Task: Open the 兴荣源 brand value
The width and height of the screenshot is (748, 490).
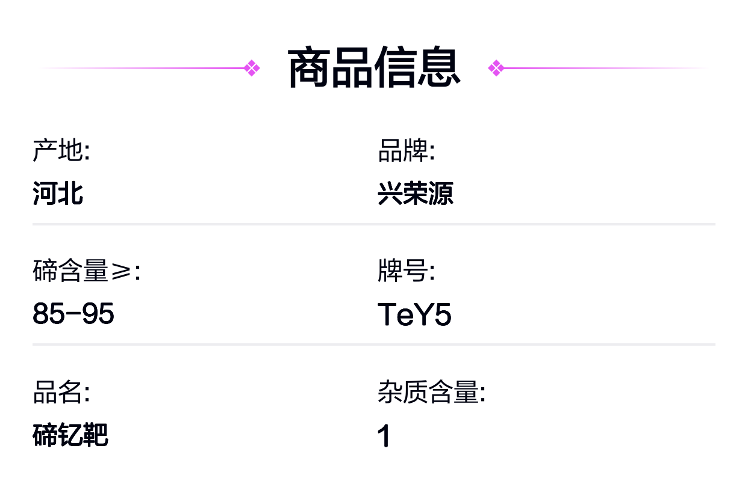Action: (415, 194)
